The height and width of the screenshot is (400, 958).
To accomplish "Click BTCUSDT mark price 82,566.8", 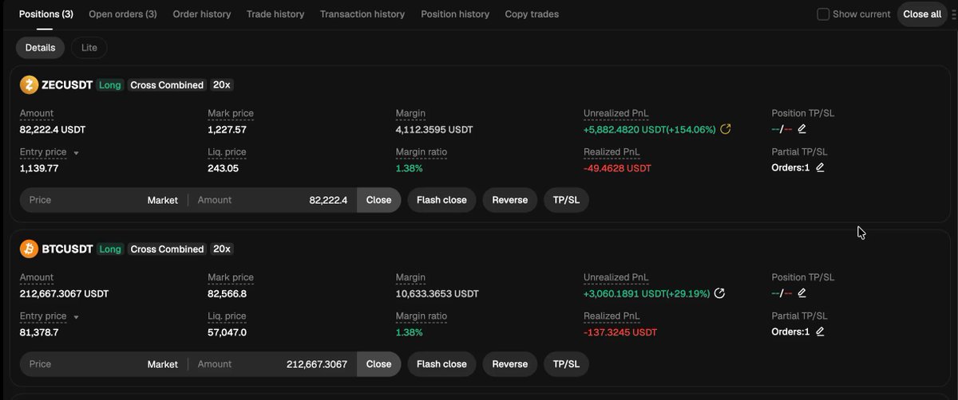I will tap(228, 293).
